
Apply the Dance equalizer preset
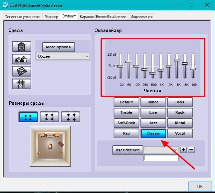153,102
